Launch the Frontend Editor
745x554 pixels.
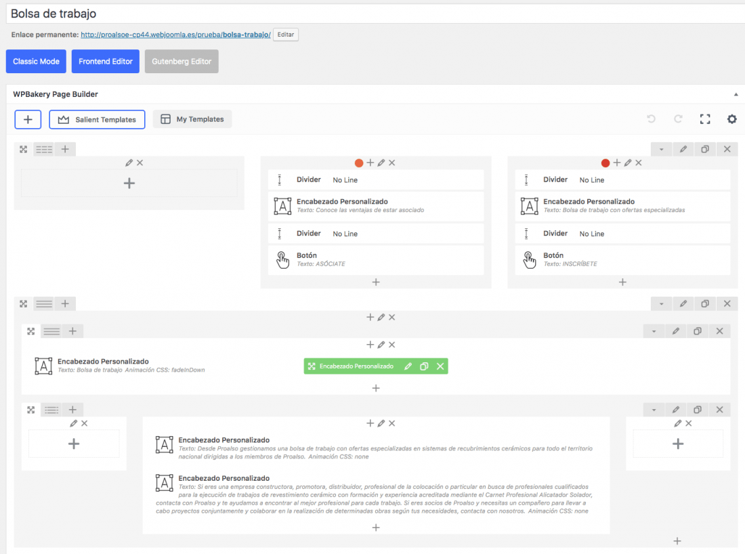(x=106, y=61)
